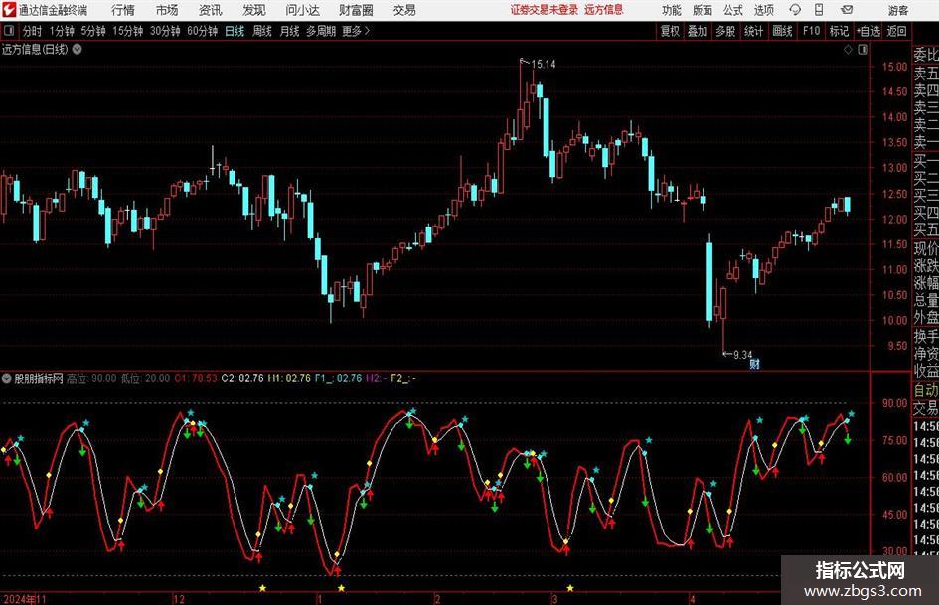This screenshot has height=605, width=939.
Task: Click the 15.14 high price label
Action: click(x=544, y=64)
